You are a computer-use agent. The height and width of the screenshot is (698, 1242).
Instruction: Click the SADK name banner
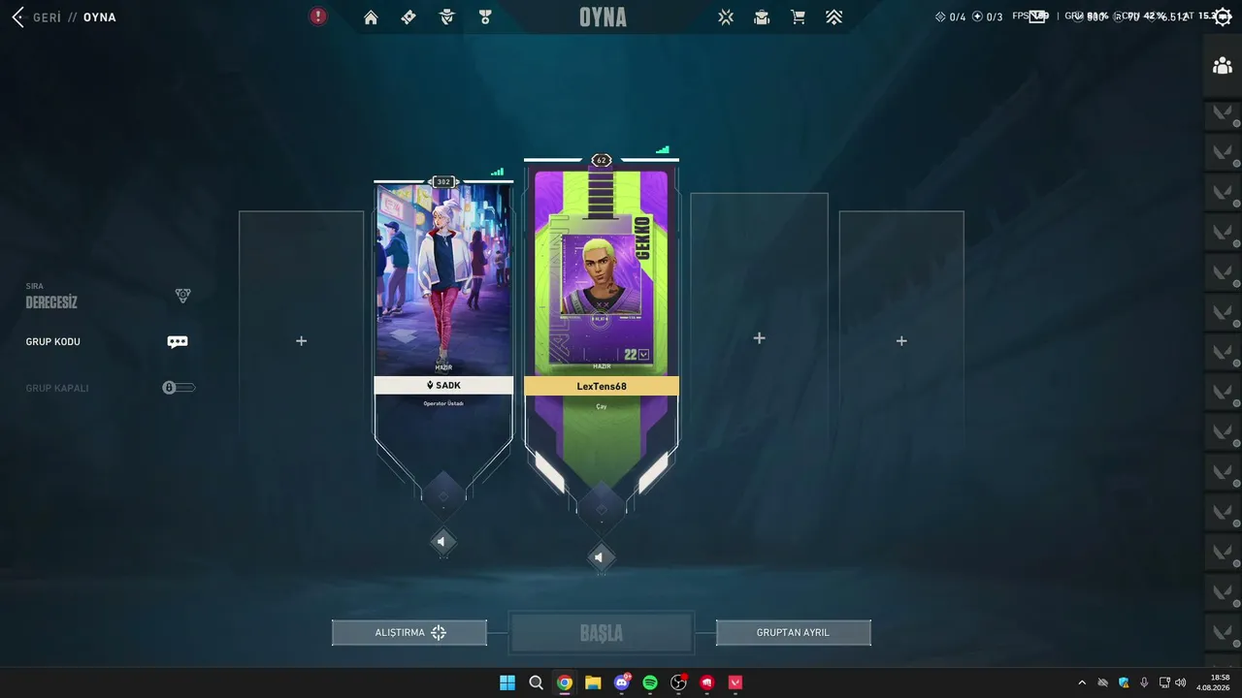[443, 385]
